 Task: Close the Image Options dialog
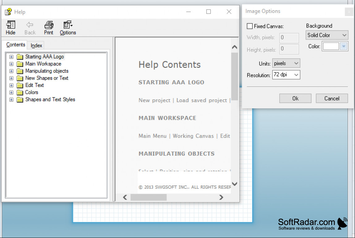tap(349, 11)
